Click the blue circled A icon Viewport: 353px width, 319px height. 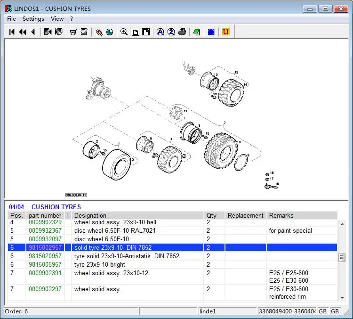160,32
